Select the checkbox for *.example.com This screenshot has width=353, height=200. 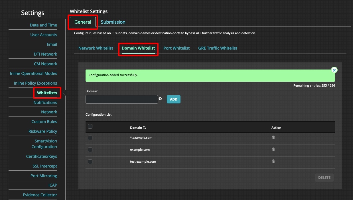(90, 138)
